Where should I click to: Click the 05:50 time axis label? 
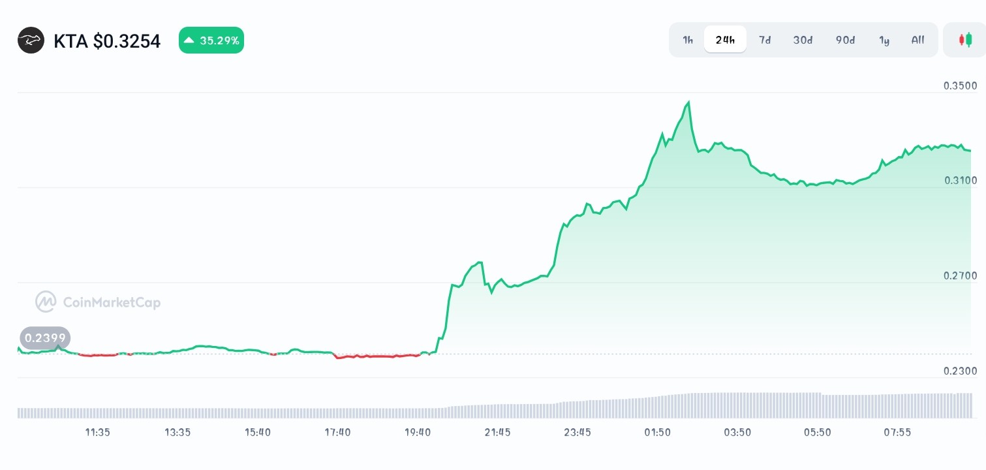point(817,432)
